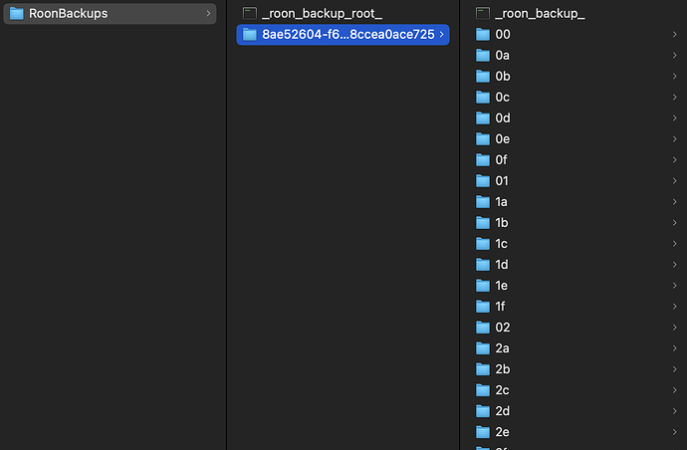Select the 00 folder icon
687x450 pixels.
pyautogui.click(x=483, y=35)
